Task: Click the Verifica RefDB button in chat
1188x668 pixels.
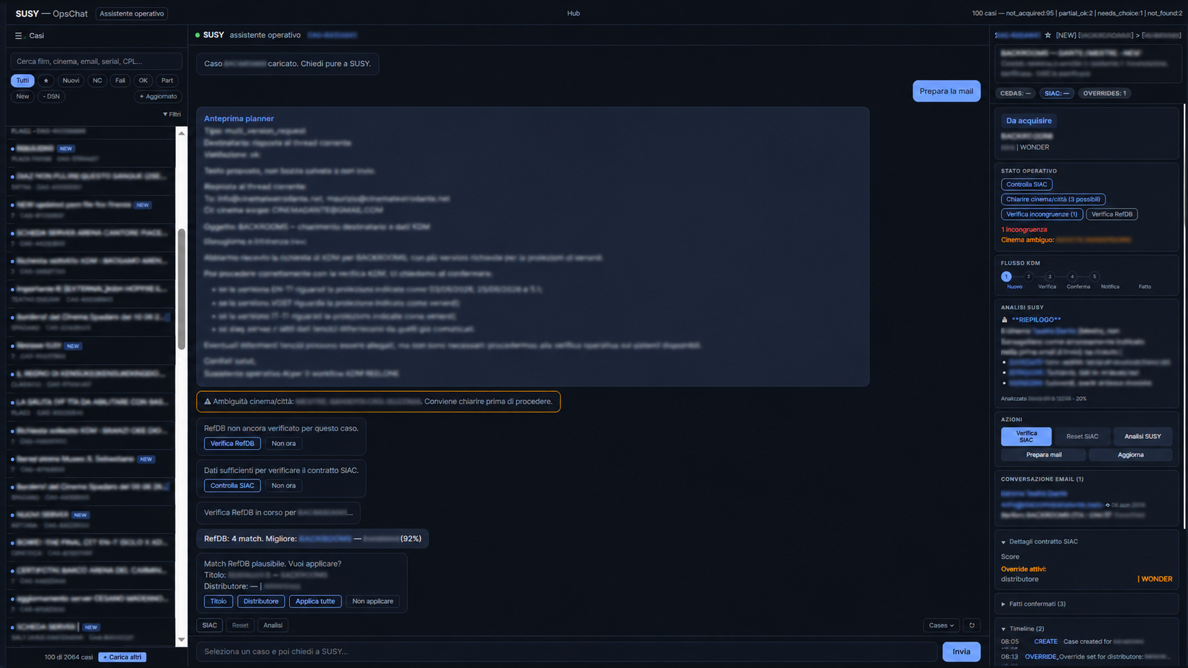Action: coord(232,444)
